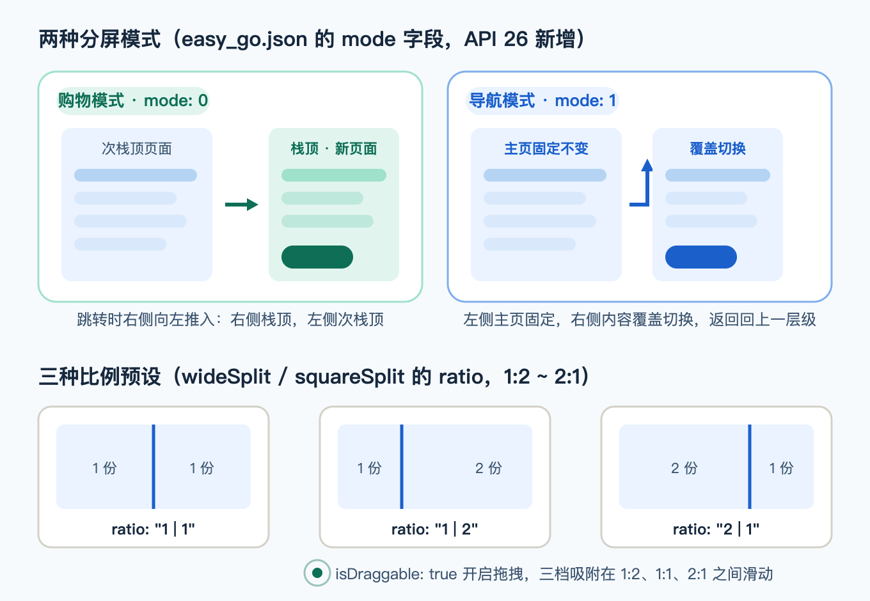The height and width of the screenshot is (601, 870).
Task: Click the "2 份" label in the 2|1 preset
Action: tap(684, 468)
